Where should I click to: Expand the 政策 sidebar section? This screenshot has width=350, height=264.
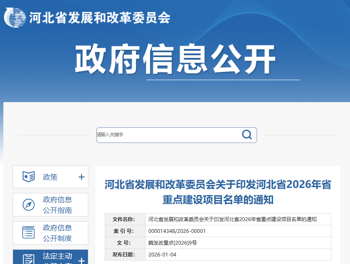tap(81, 177)
